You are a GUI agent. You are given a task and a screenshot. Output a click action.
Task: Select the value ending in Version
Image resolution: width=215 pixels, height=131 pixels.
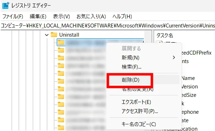190,87
